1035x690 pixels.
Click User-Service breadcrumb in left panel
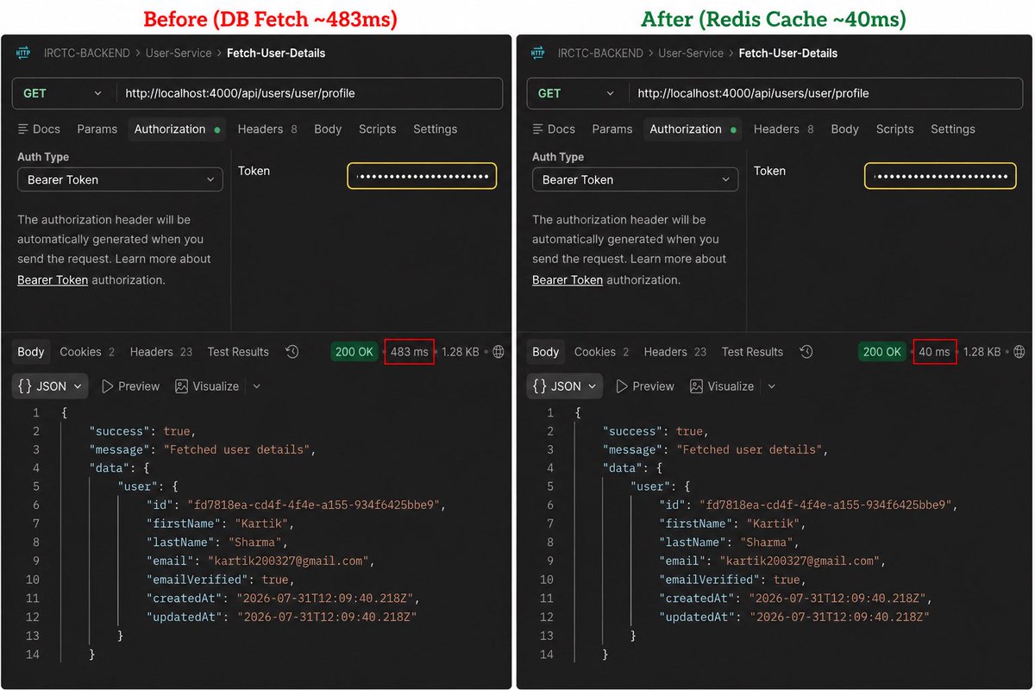[x=179, y=53]
